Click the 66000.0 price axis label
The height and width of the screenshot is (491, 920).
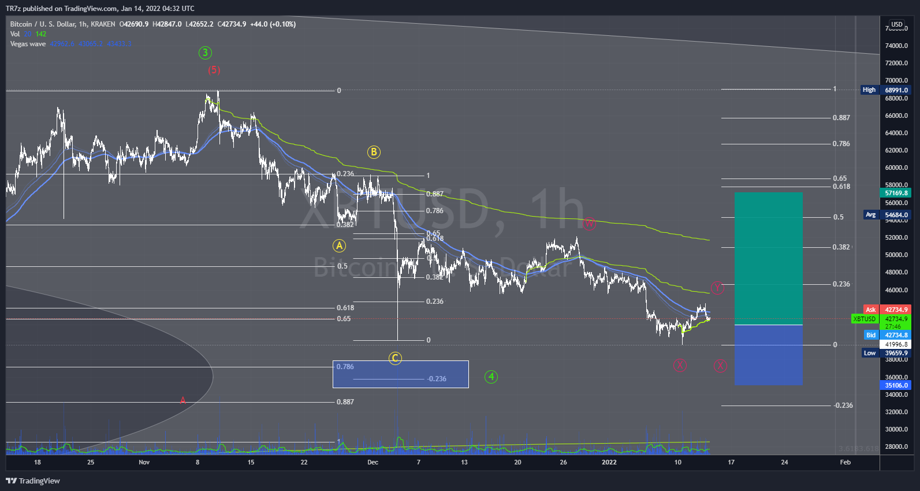click(x=896, y=116)
